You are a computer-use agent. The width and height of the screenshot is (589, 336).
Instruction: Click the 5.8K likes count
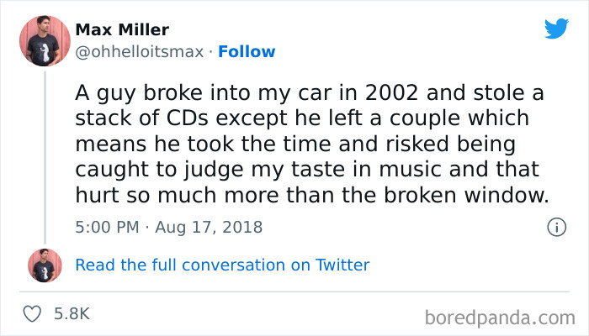tap(72, 314)
